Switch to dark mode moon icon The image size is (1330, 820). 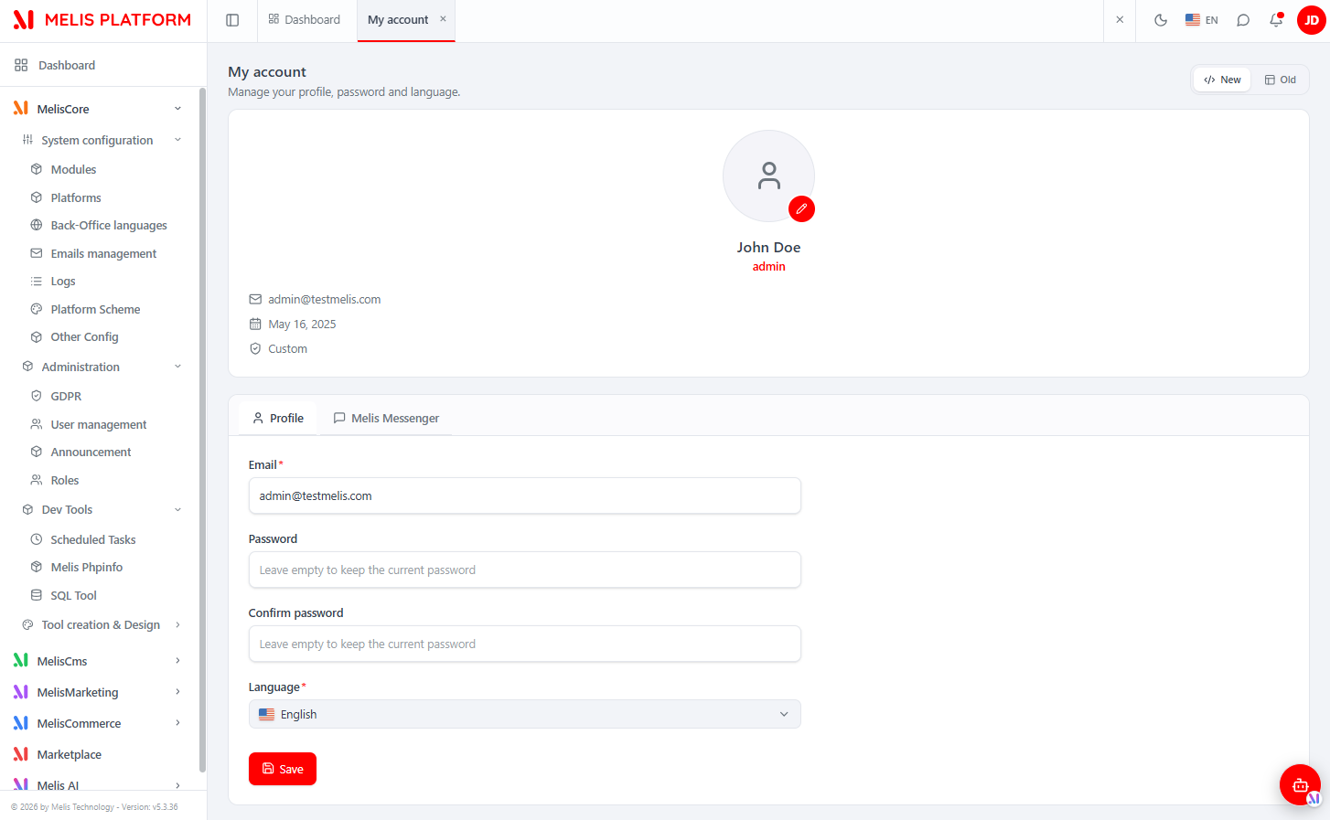point(1161,20)
